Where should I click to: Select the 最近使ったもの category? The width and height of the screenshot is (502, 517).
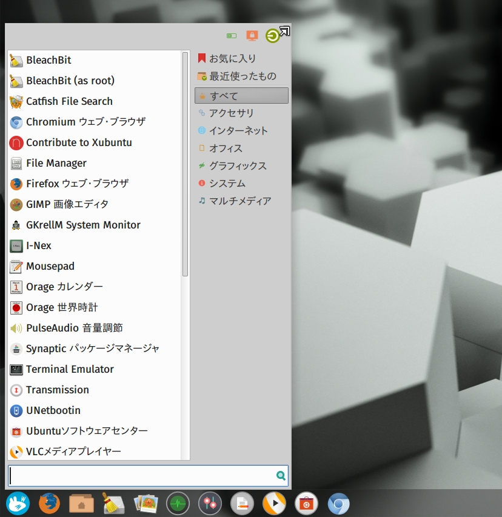(242, 76)
